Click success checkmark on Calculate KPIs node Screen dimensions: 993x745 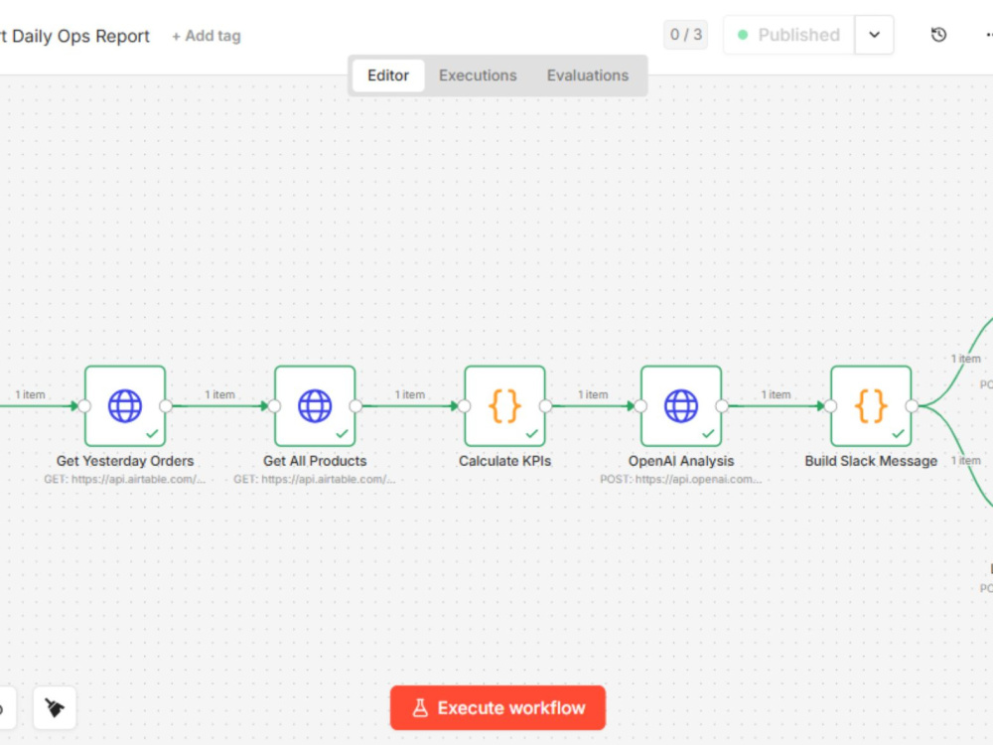(532, 434)
